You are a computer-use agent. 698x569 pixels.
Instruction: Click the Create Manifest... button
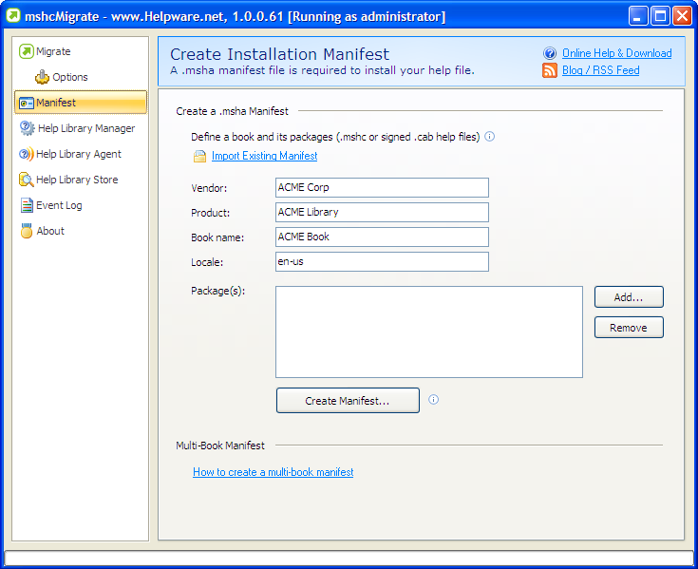coord(348,400)
